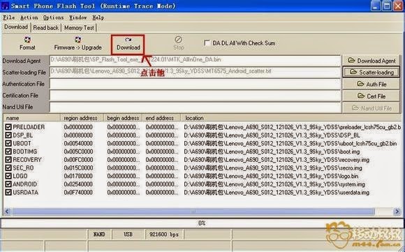Click the USB status bar entry

point(128,234)
